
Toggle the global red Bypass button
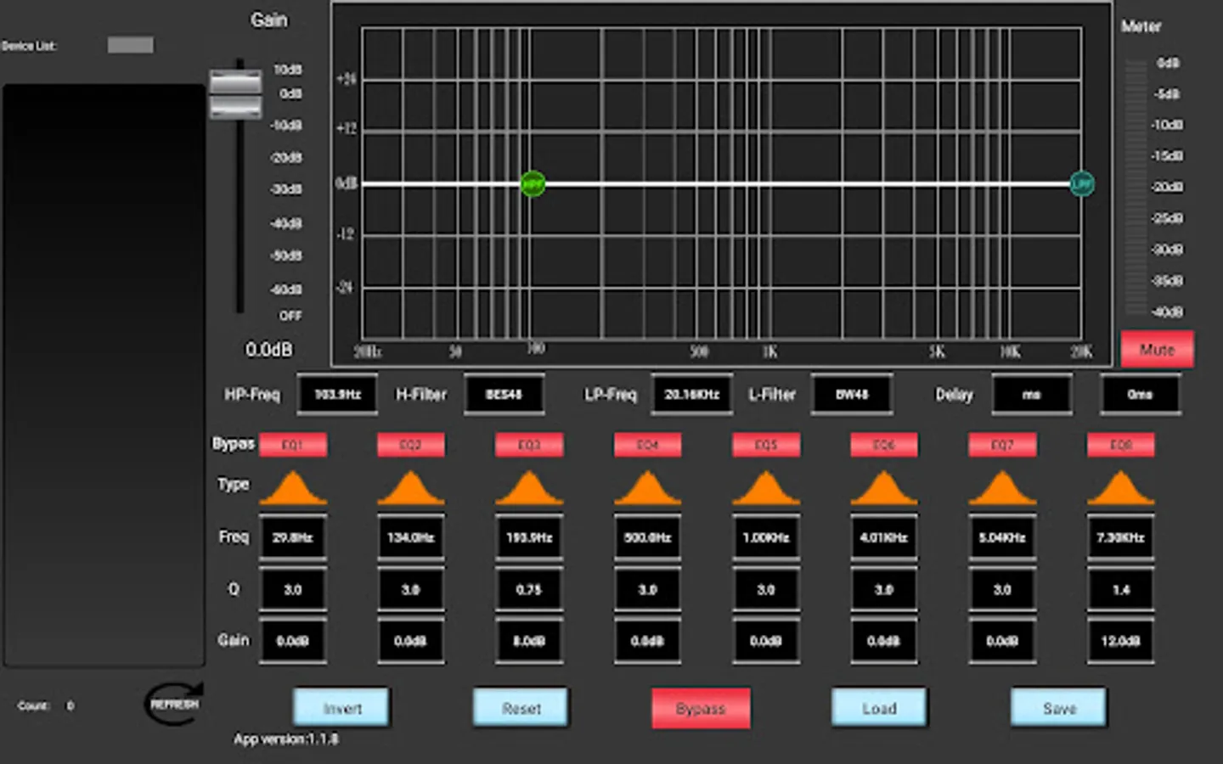[701, 708]
